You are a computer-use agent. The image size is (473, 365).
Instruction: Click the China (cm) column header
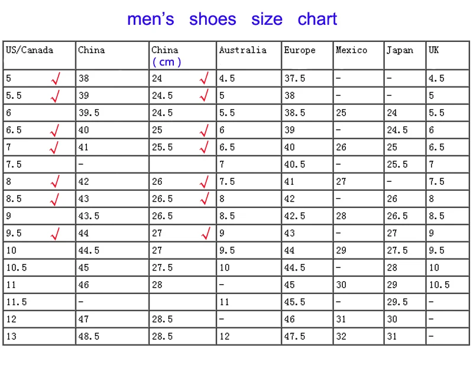[x=166, y=56]
